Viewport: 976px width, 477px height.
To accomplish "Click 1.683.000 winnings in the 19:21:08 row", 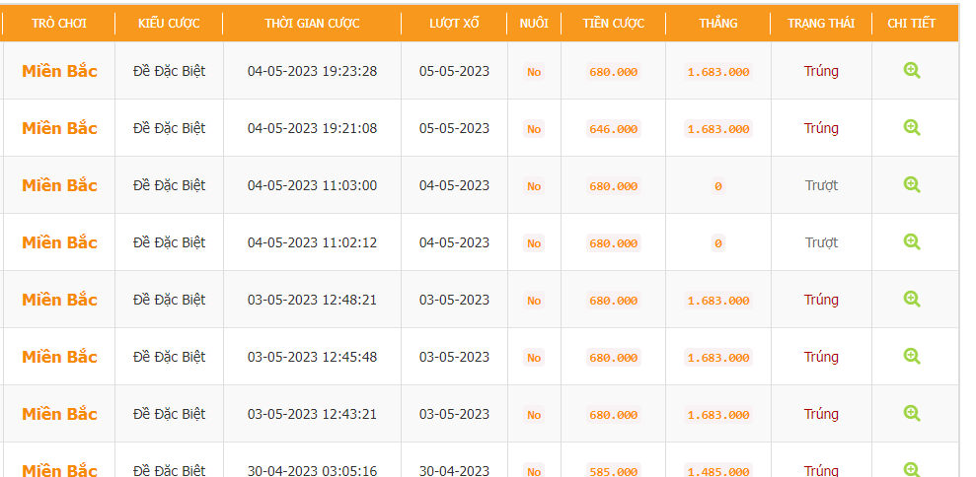I will click(717, 129).
